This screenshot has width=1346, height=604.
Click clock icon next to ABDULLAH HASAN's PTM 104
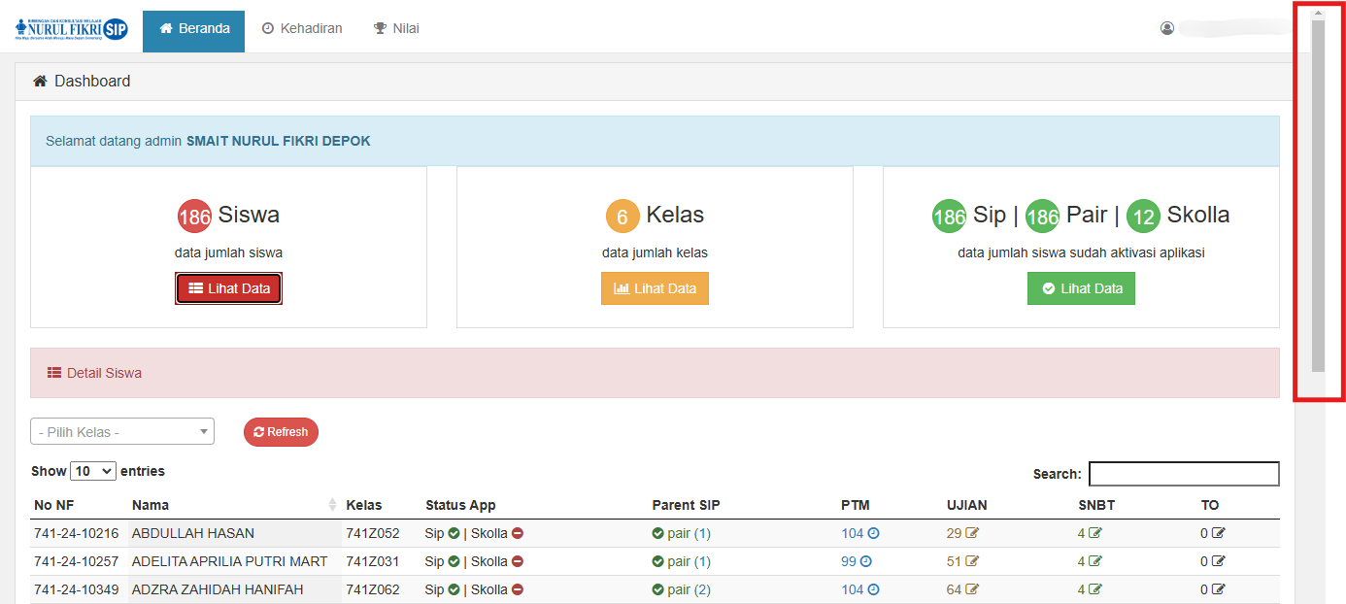(873, 533)
